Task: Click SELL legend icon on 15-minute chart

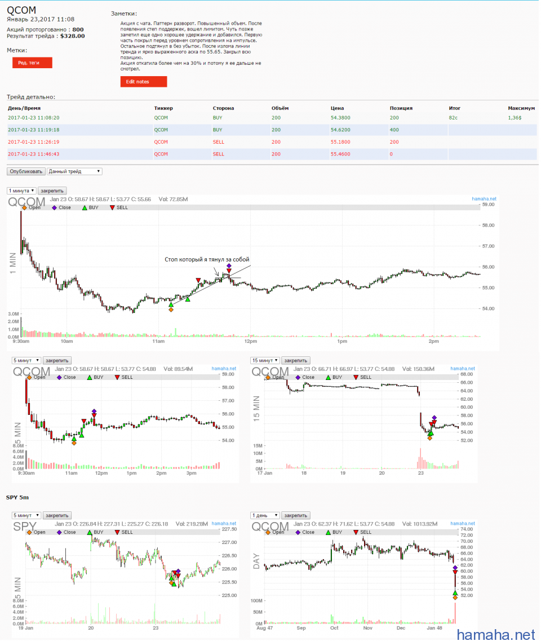Action: [x=356, y=377]
